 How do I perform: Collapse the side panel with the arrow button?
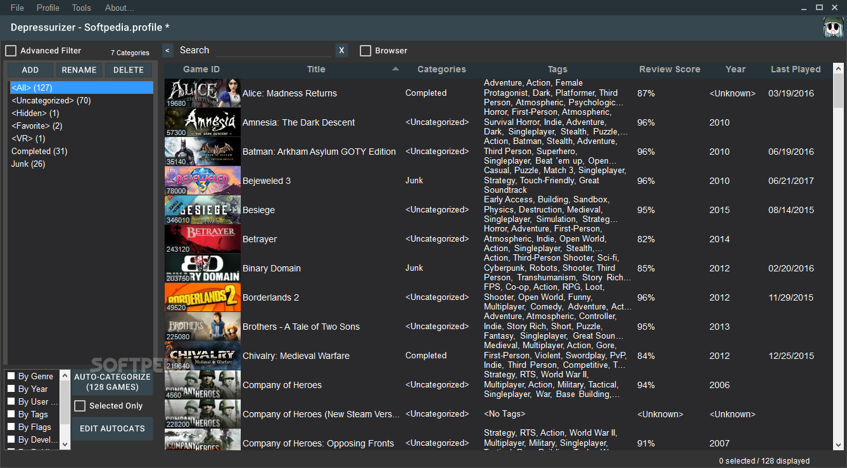pyautogui.click(x=167, y=51)
